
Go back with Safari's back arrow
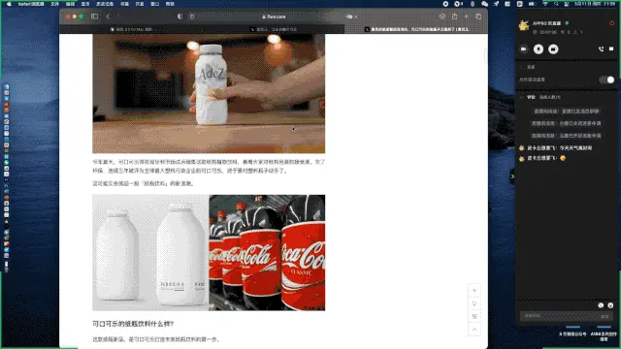coord(108,16)
